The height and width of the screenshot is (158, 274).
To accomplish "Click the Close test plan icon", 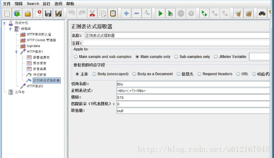I will tap(38, 13).
